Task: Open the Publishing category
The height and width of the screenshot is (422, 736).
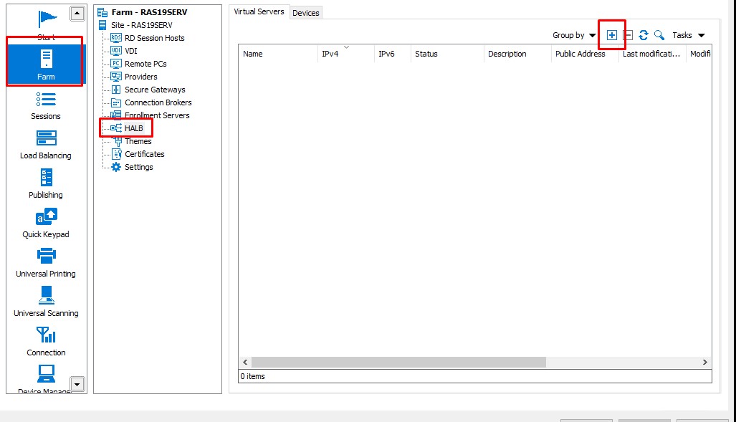Action: (46, 183)
